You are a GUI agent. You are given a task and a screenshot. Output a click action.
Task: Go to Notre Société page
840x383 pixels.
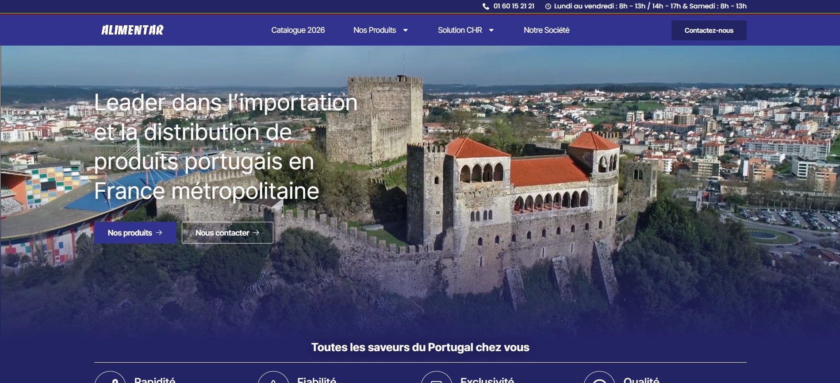click(x=547, y=30)
